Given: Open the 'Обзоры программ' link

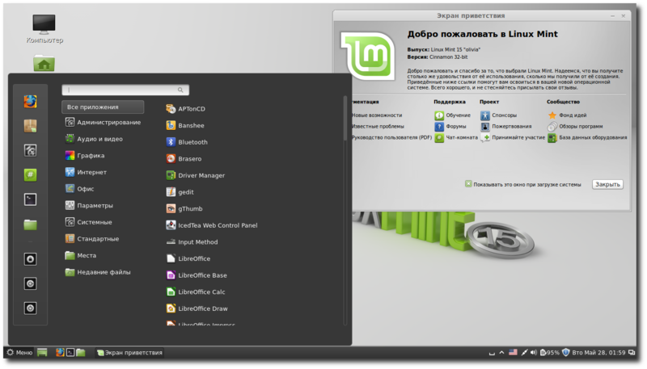Looking at the screenshot, I should tap(575, 127).
